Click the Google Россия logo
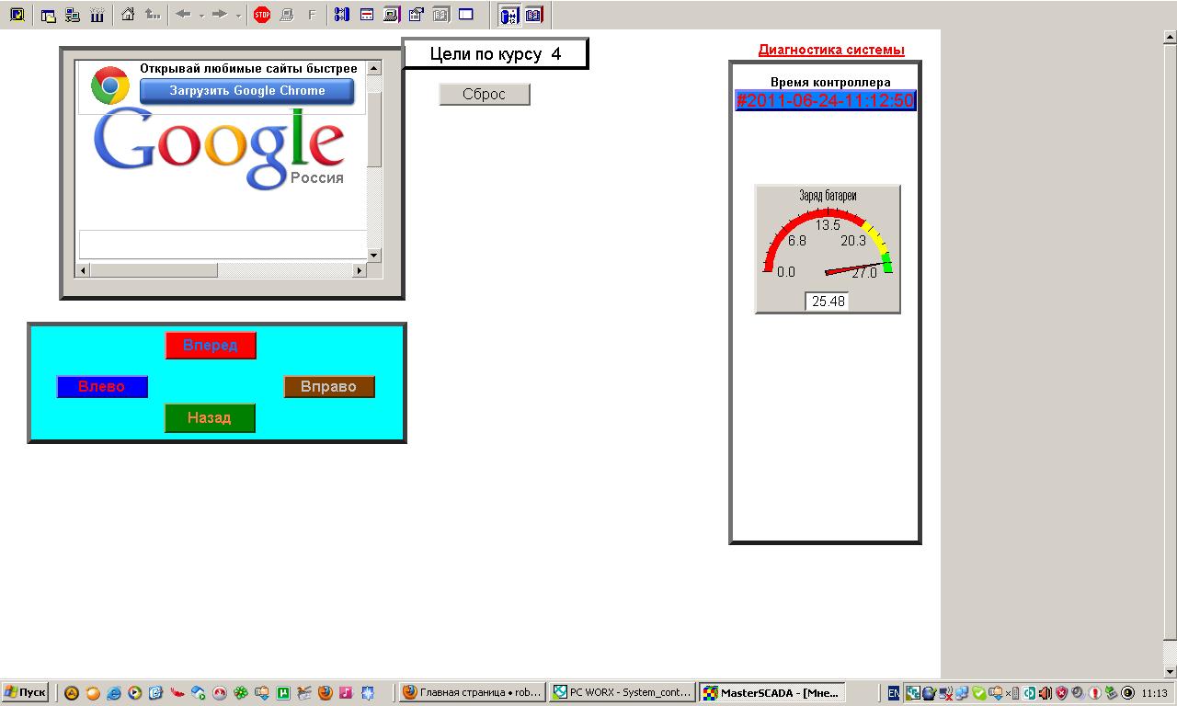This screenshot has height=706, width=1177. (219, 148)
